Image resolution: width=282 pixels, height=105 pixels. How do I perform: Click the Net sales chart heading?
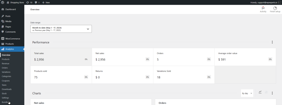(x=39, y=103)
